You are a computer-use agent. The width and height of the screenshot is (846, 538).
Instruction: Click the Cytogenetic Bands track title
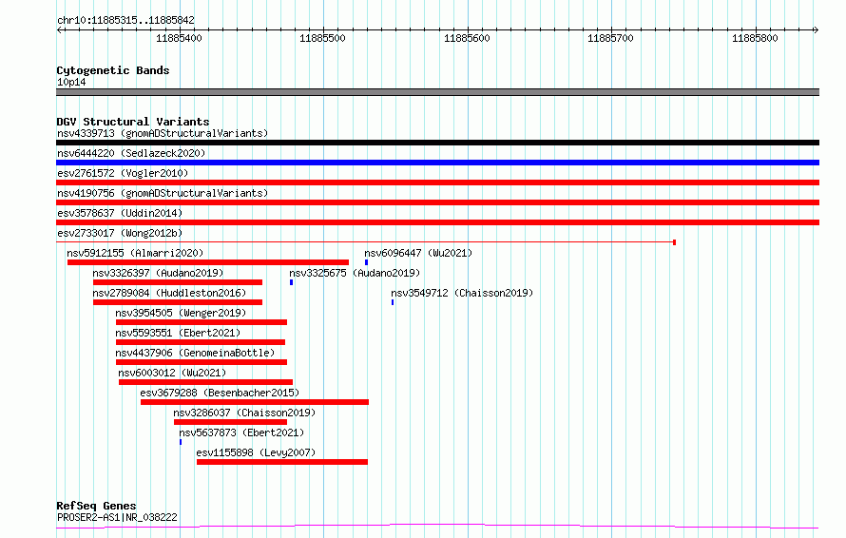113,70
